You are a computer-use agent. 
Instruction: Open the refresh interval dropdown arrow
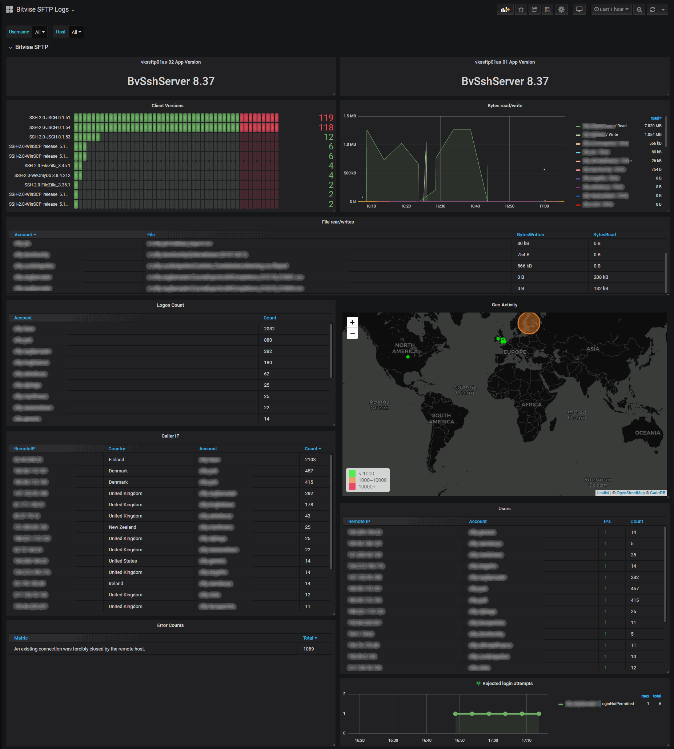pos(663,9)
